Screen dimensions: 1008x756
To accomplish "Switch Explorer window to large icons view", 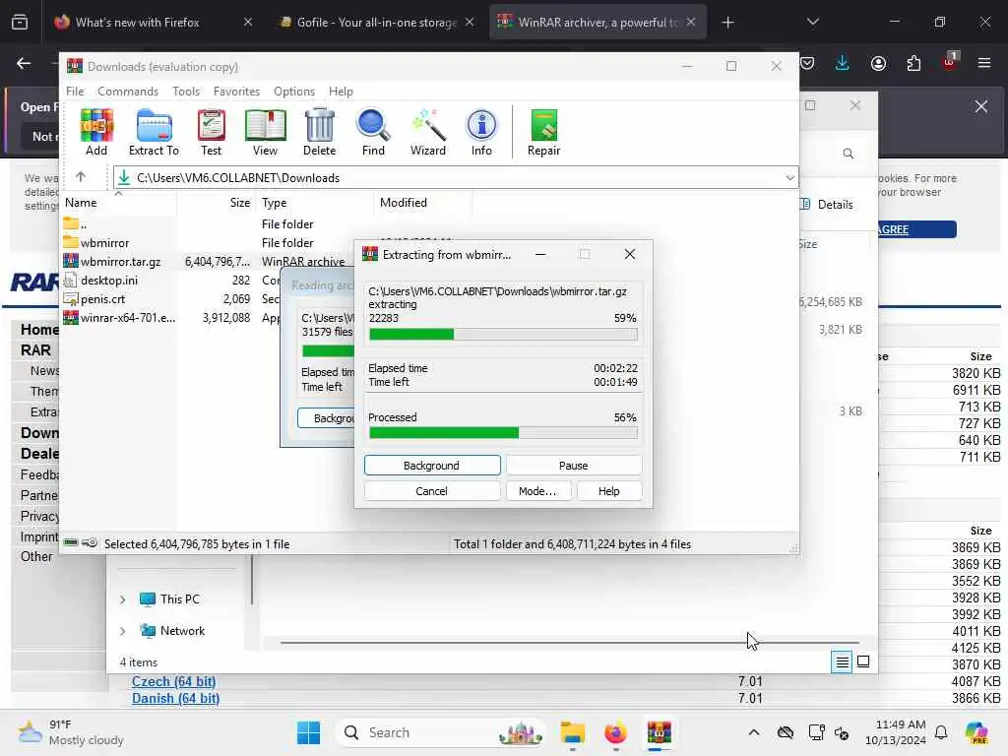I will (863, 661).
